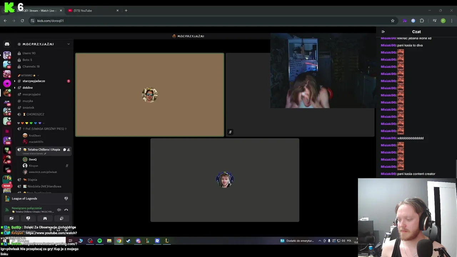Bookmark this page with the star icon
Image resolution: width=457 pixels, height=257 pixels.
[x=393, y=21]
